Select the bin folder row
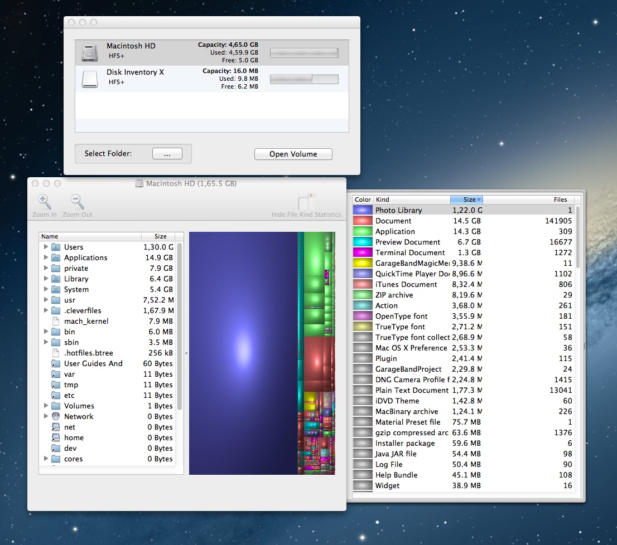Viewport: 617px width, 545px height. coord(108,332)
